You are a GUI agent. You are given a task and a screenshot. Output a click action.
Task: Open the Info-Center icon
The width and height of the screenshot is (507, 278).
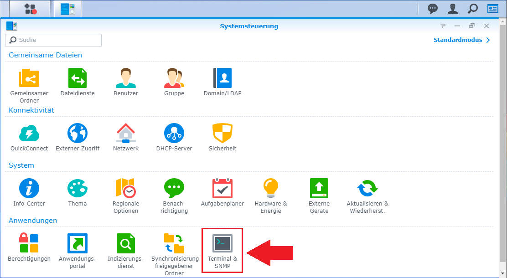tap(29, 188)
